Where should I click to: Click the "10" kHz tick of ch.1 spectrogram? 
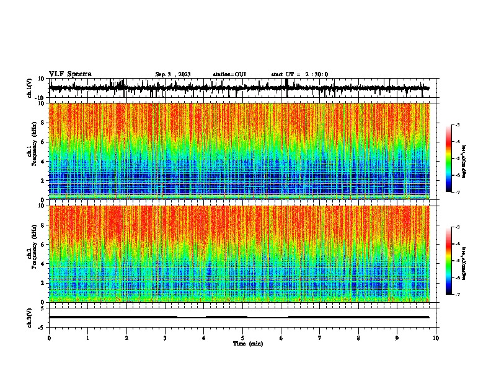point(42,103)
